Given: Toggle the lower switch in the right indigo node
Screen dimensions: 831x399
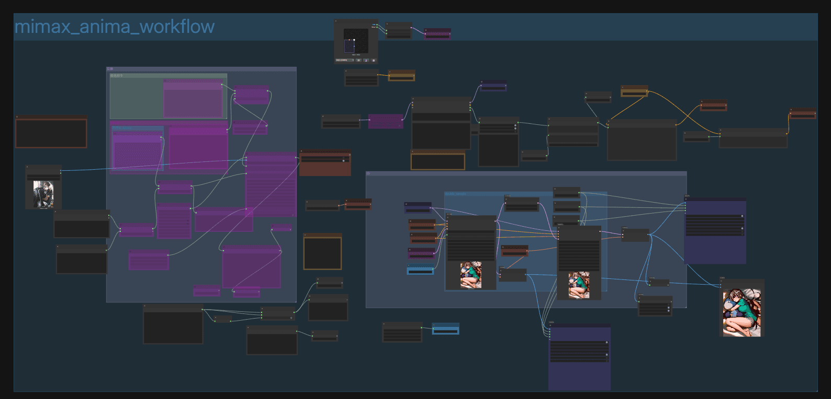Looking at the screenshot, I should click(x=742, y=228).
